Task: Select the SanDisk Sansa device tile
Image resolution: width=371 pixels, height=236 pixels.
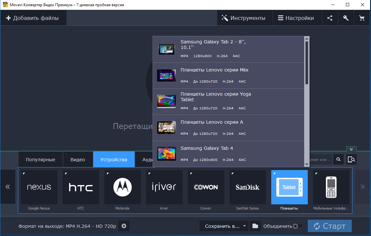Action: (247, 187)
